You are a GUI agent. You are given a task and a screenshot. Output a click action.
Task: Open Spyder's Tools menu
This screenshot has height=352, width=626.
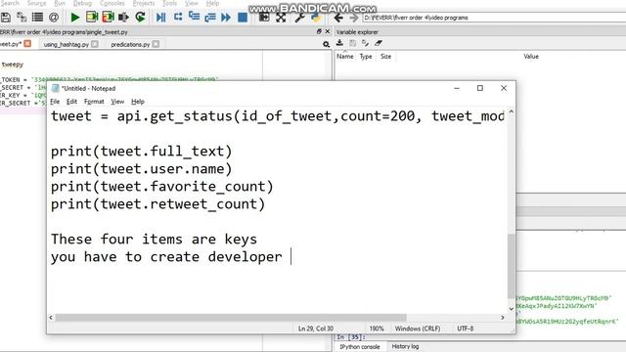169,3
